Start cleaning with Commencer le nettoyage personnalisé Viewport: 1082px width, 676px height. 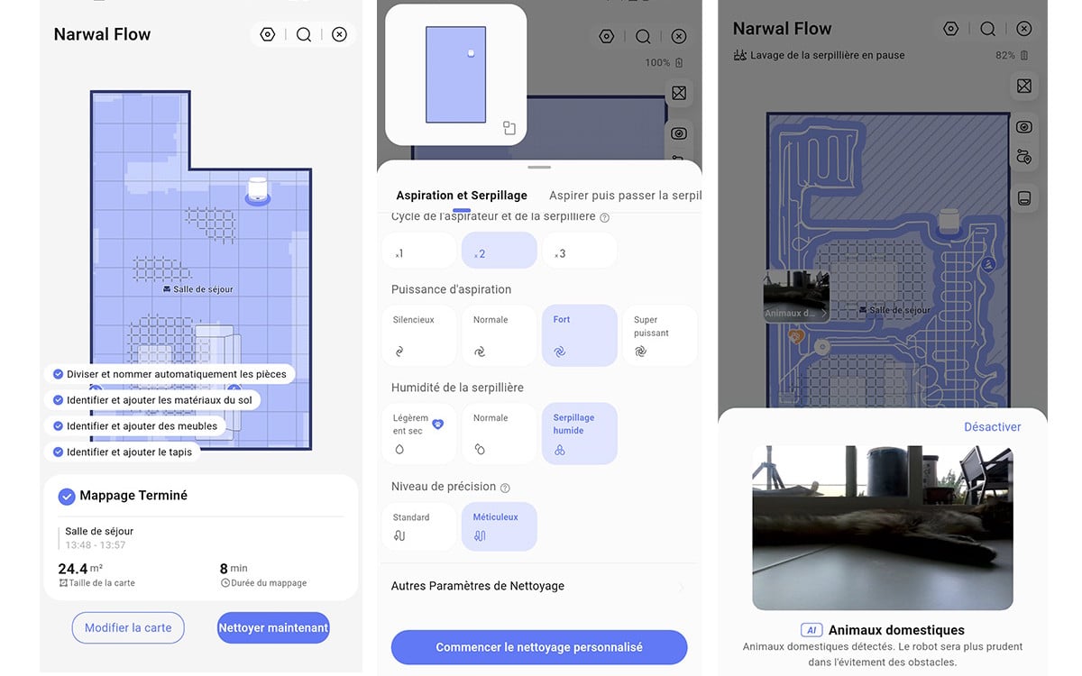(539, 647)
